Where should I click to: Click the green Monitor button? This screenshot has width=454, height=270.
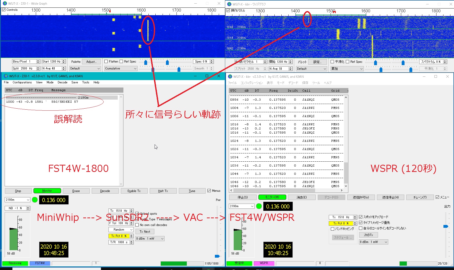click(47, 191)
